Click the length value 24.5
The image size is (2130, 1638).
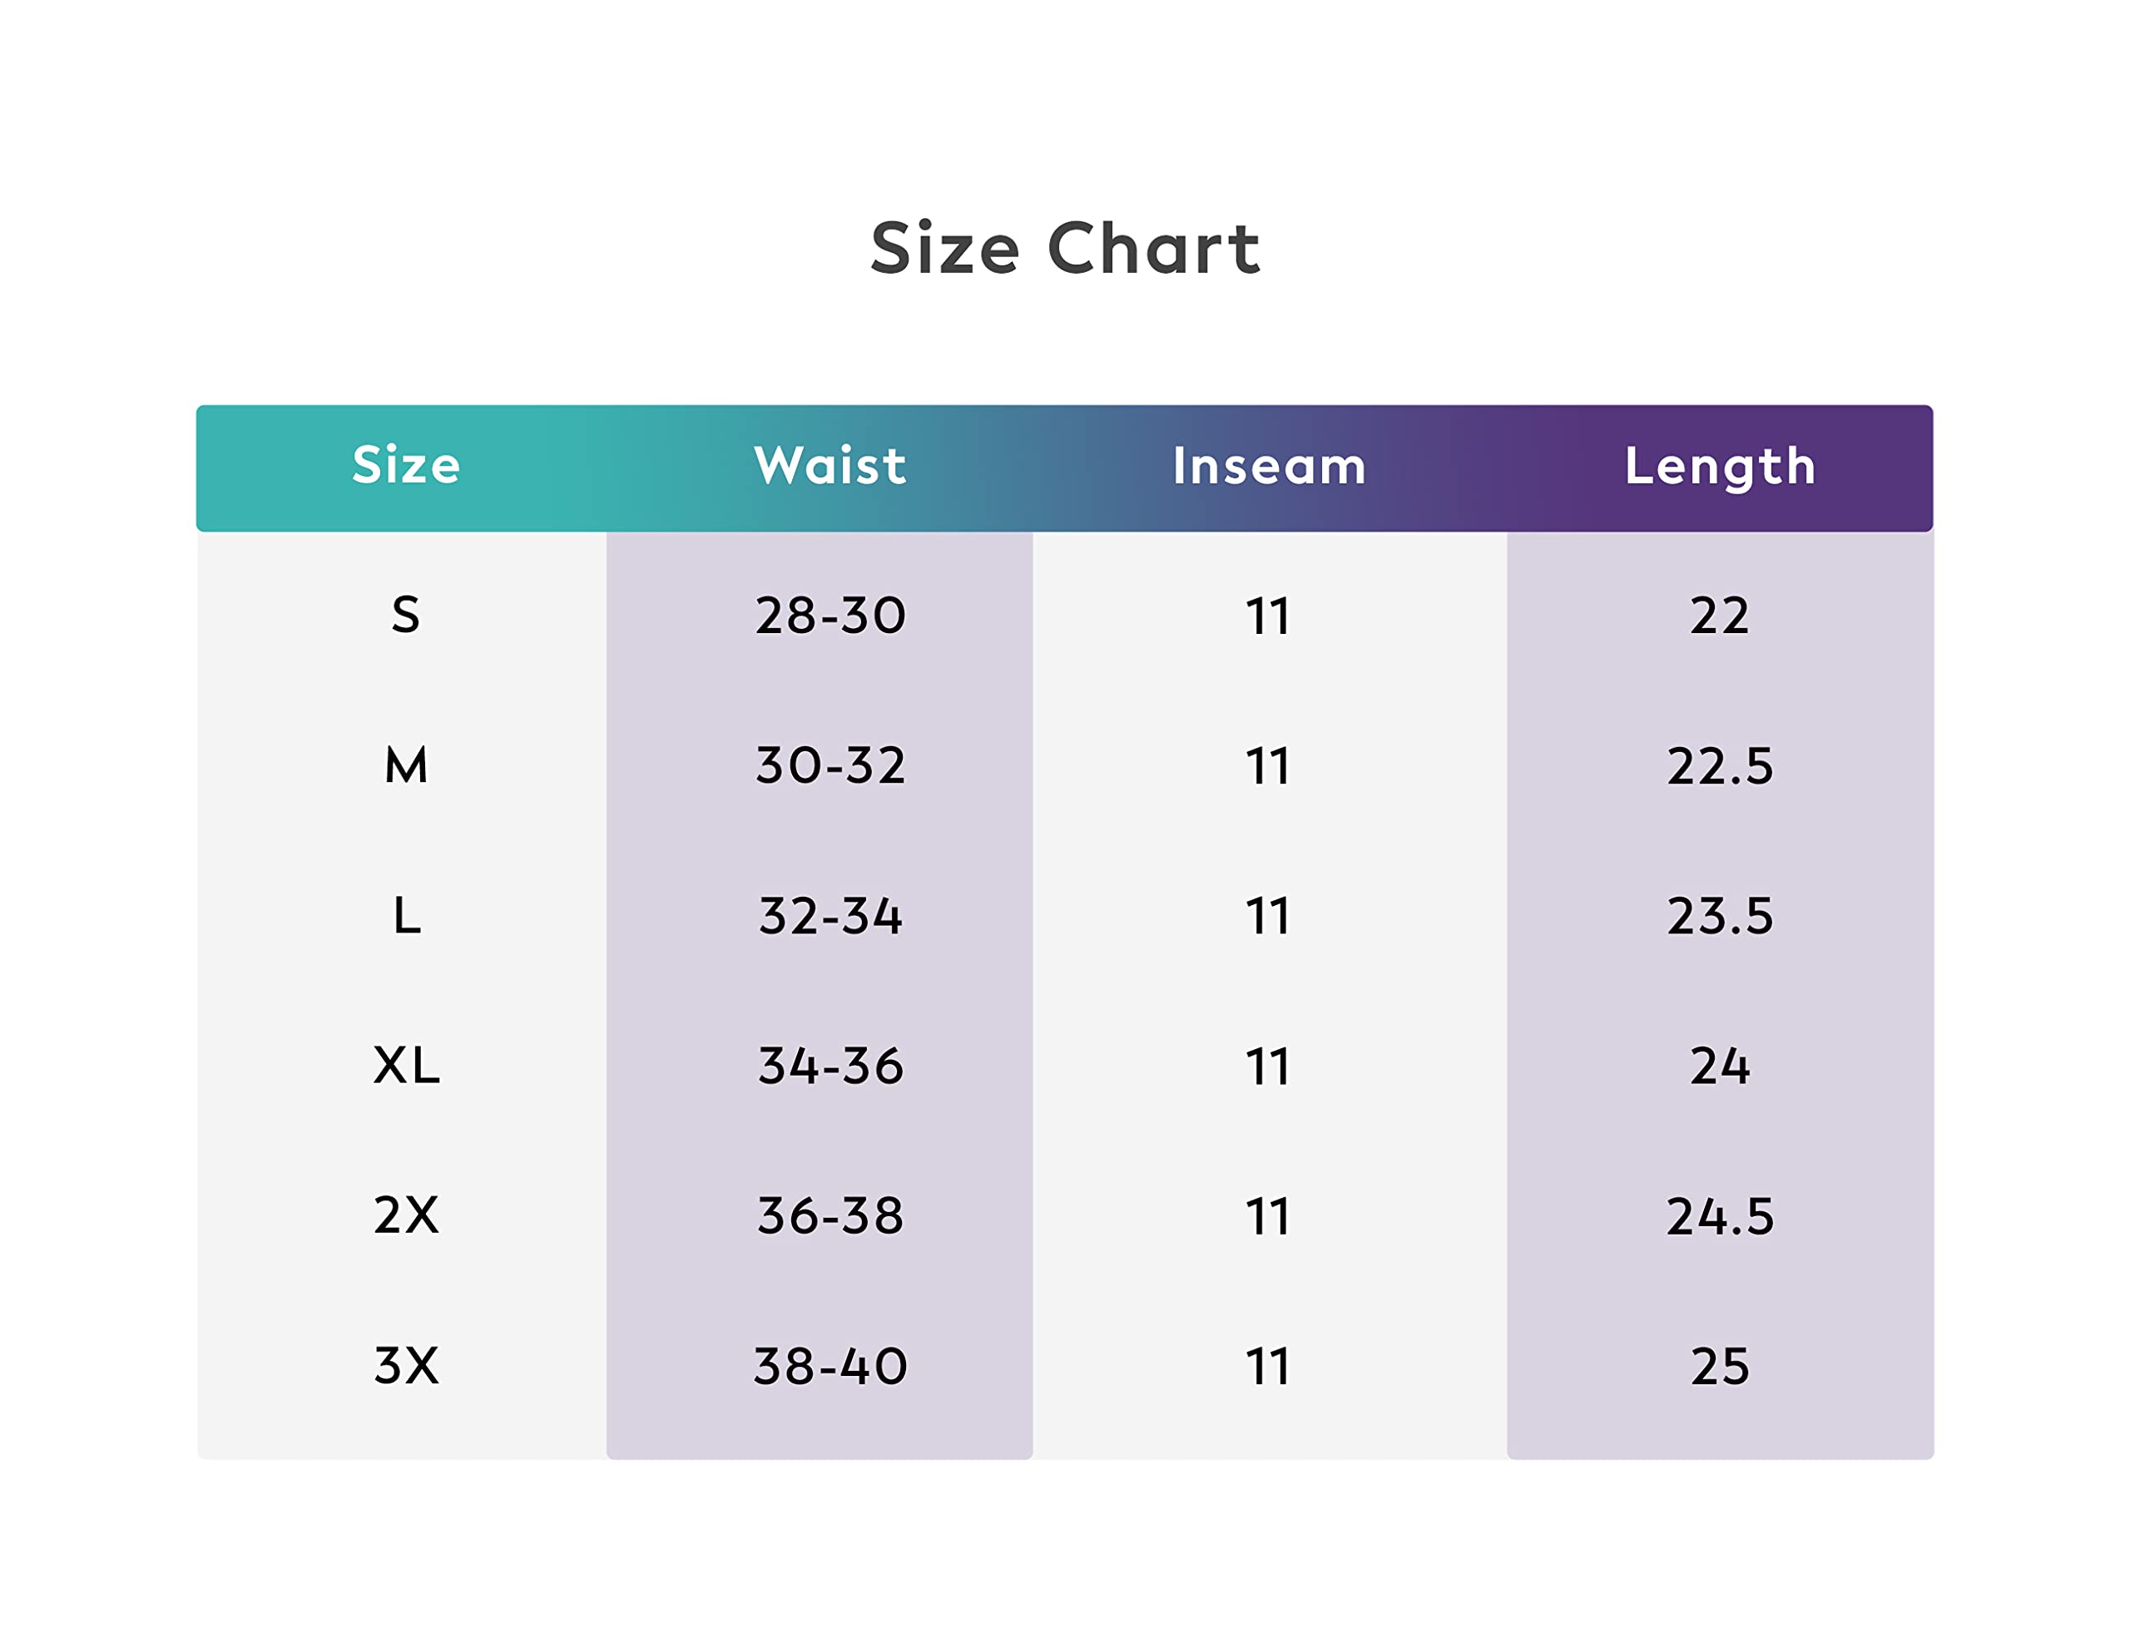[1721, 1216]
